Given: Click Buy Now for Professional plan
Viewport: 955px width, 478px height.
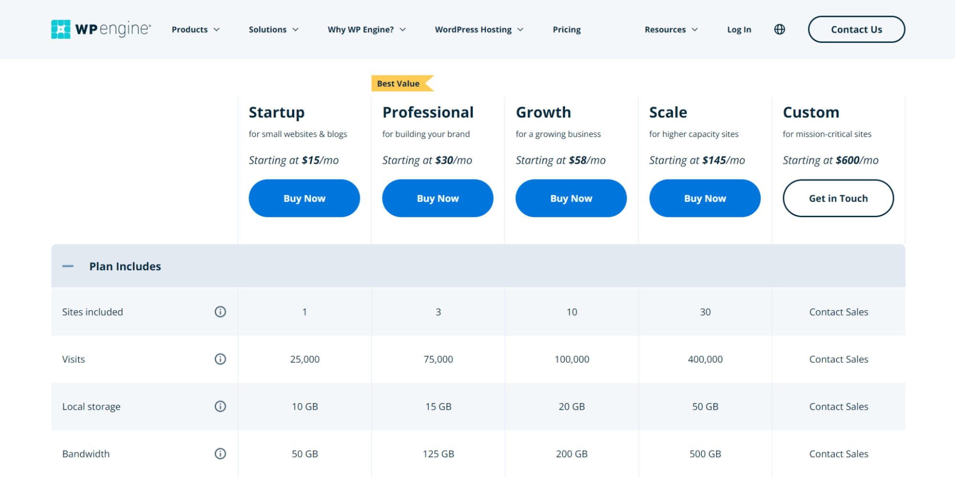Looking at the screenshot, I should click(x=438, y=198).
